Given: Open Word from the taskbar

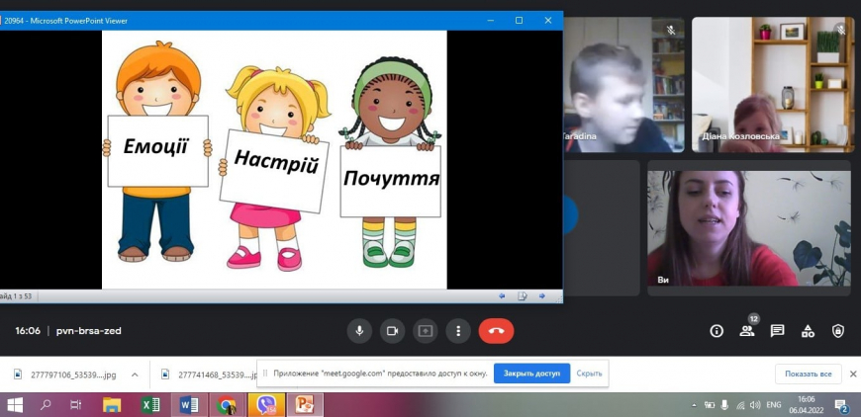Looking at the screenshot, I should [189, 405].
